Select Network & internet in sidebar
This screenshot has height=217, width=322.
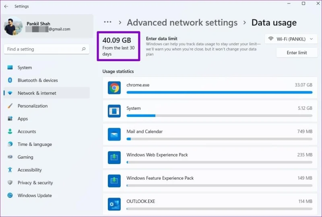pyautogui.click(x=46, y=93)
